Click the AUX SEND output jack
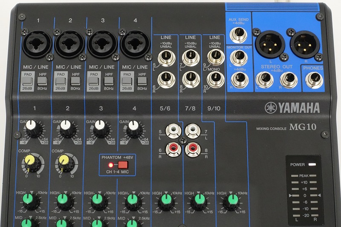Screen dimensions: 341x227 pyautogui.click(x=239, y=35)
